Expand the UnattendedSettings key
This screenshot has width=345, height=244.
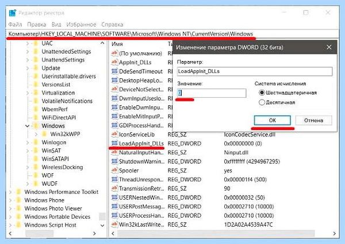tap(28, 52)
